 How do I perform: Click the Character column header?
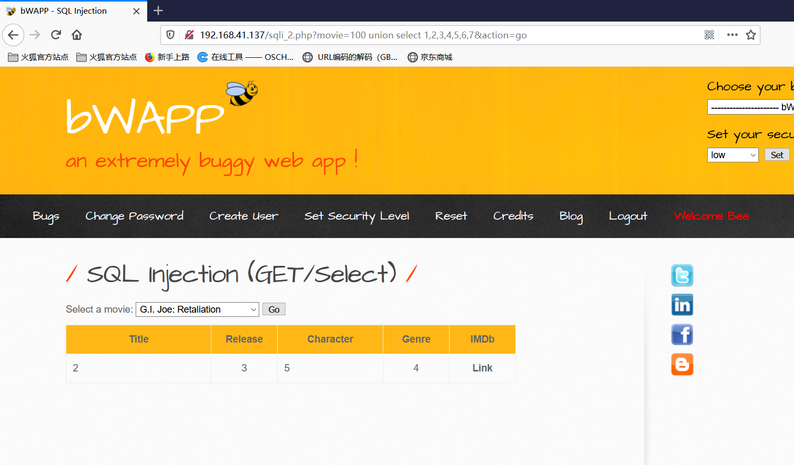[330, 339]
